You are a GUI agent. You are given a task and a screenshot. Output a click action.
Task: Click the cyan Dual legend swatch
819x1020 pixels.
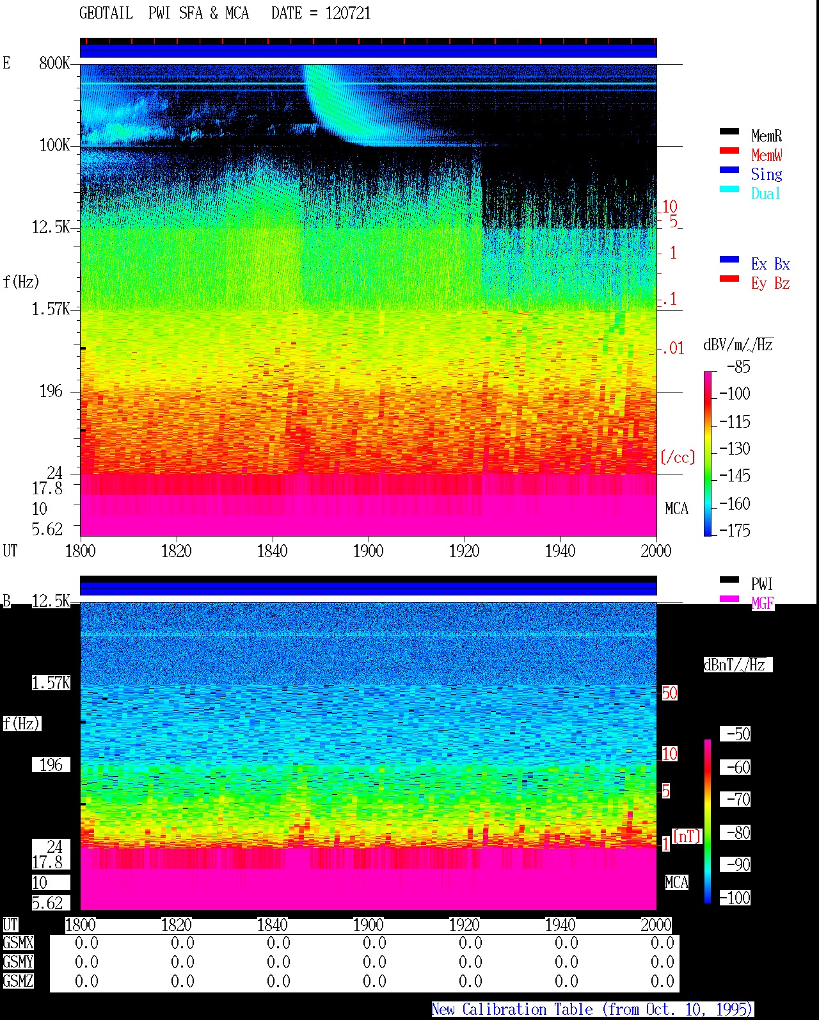coord(729,190)
